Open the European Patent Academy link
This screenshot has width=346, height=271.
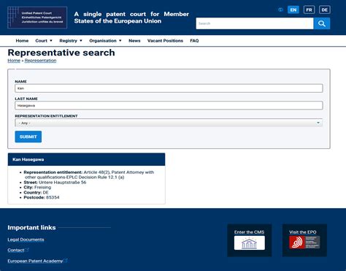(35, 261)
